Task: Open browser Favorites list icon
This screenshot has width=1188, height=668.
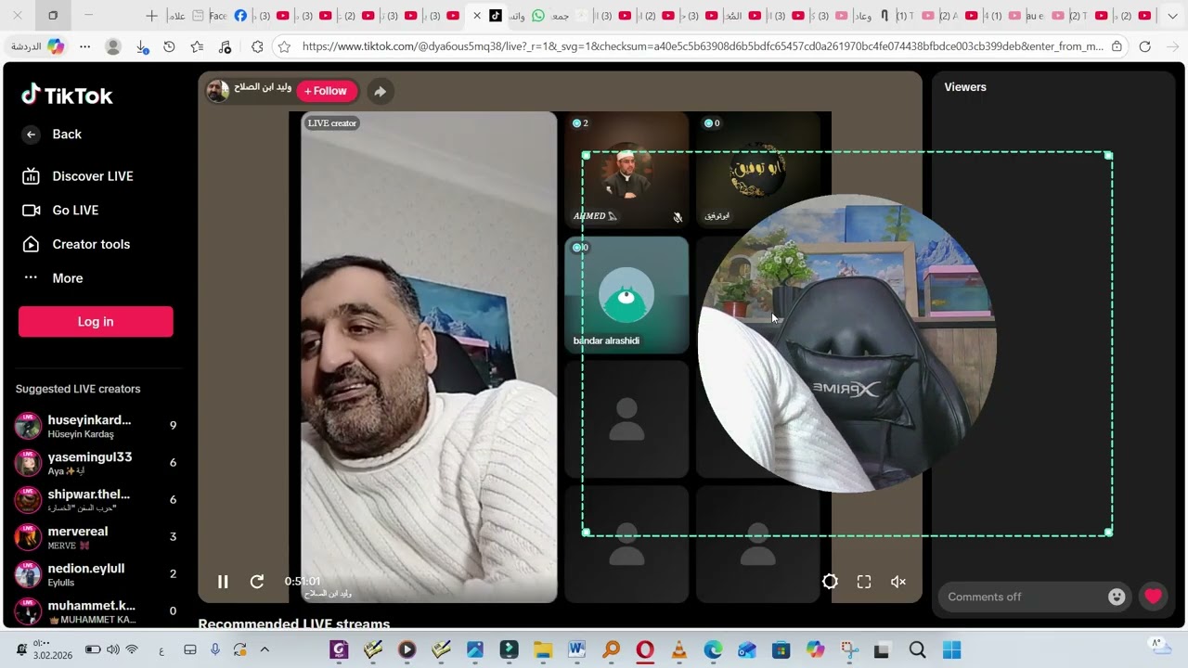Action: click(197, 46)
